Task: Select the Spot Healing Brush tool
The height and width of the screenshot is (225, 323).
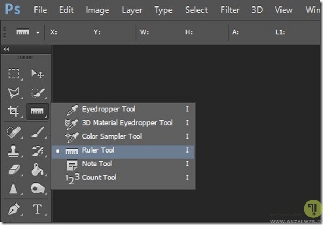Action: [x=13, y=131]
